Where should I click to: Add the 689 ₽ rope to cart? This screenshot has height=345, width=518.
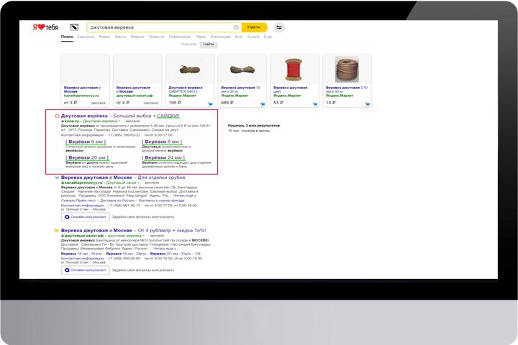pyautogui.click(x=263, y=104)
